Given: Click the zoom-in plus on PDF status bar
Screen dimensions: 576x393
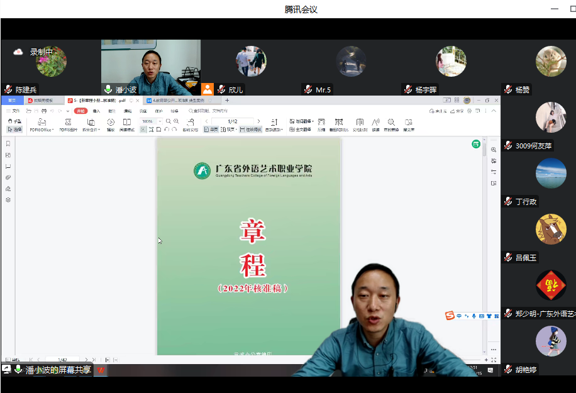Looking at the screenshot, I should click(486, 360).
